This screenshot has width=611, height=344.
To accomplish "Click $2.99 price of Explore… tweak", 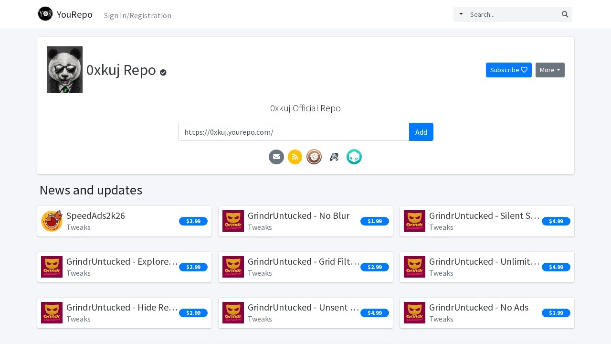I will [x=193, y=267].
